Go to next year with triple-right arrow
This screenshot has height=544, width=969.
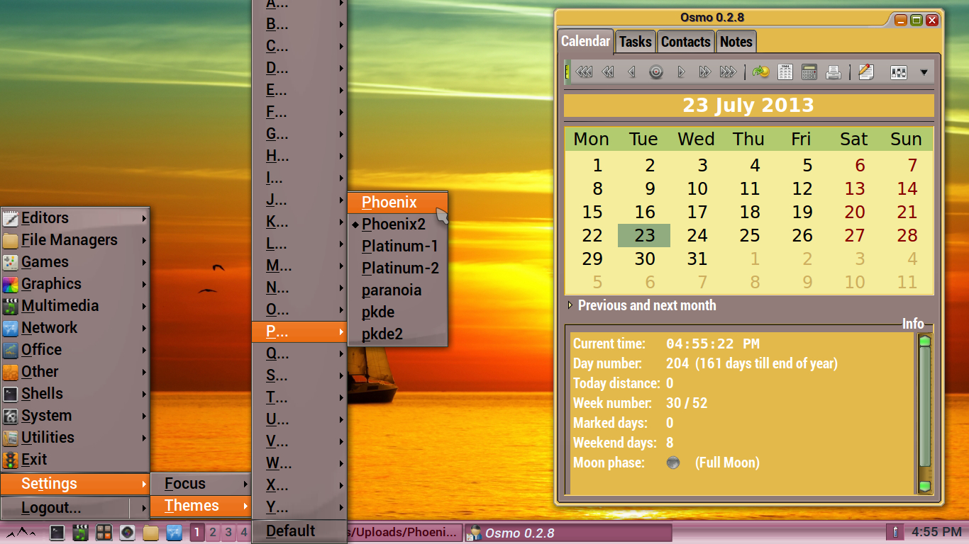click(x=728, y=72)
